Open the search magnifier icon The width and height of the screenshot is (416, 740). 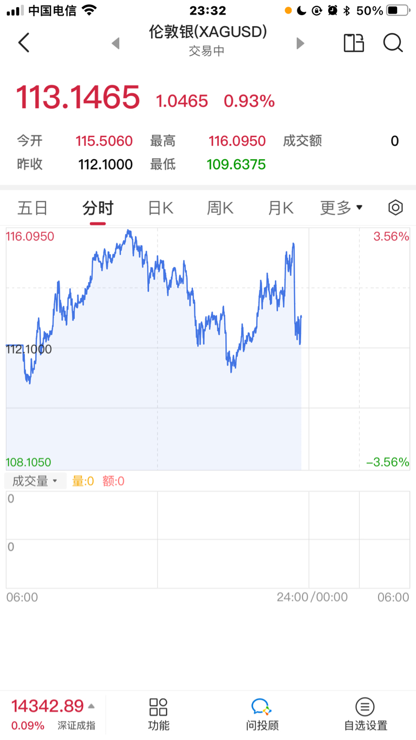tap(393, 43)
